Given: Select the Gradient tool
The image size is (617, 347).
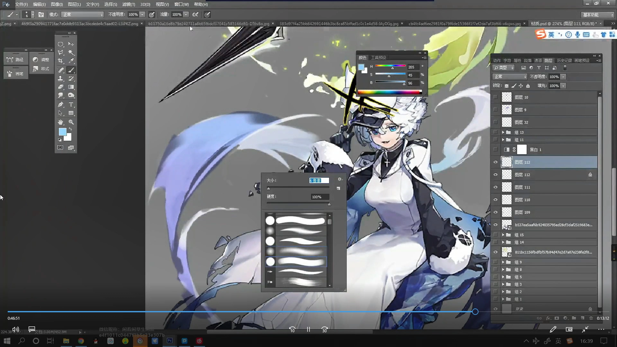Looking at the screenshot, I should (71, 87).
